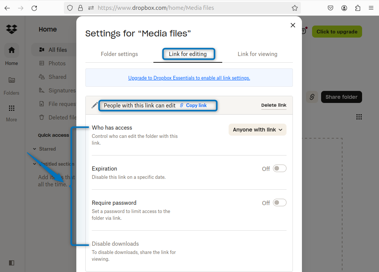Image resolution: width=379 pixels, height=272 pixels.
Task: Bookmark this page with star icon
Action: click(295, 8)
